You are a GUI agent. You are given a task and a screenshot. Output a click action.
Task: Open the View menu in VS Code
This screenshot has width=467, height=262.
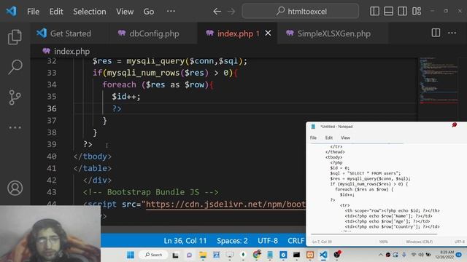(x=125, y=12)
